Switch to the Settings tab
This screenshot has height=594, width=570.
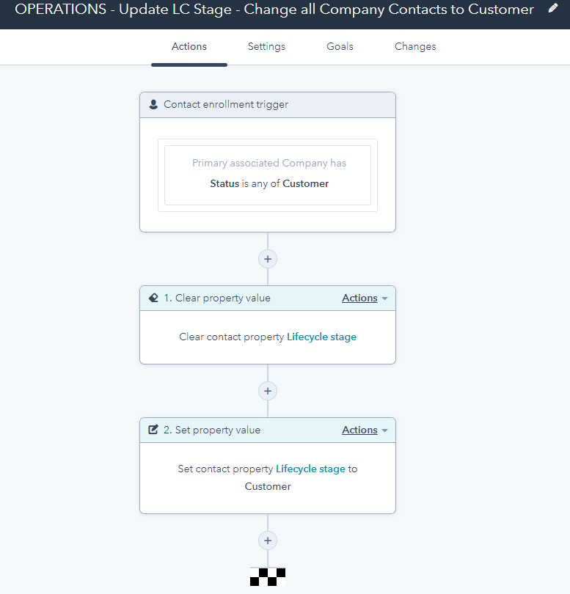[x=266, y=46]
